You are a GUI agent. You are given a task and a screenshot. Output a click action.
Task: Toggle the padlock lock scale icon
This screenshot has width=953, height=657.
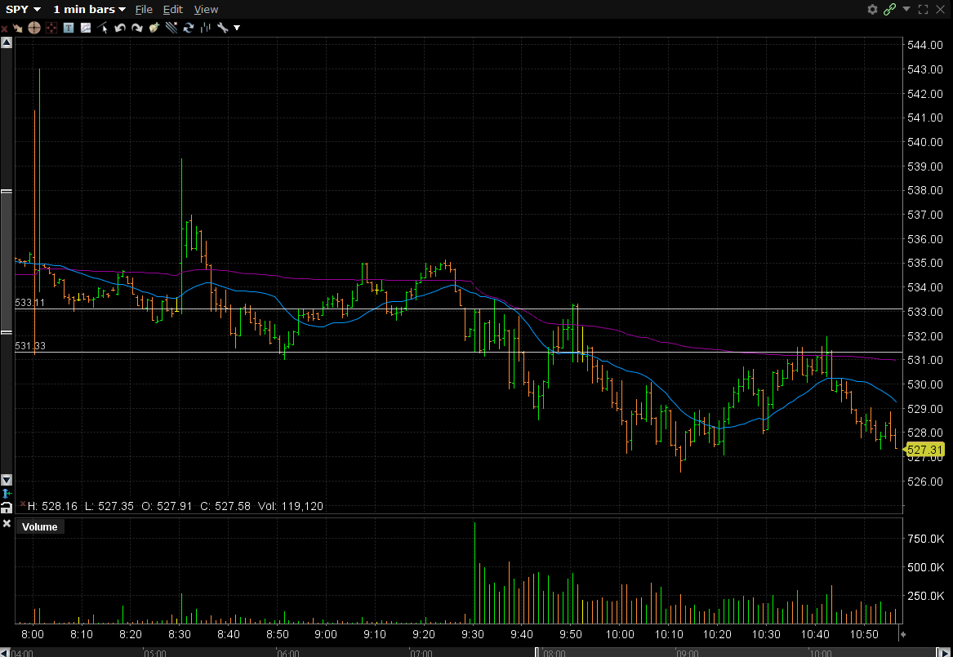[7, 507]
